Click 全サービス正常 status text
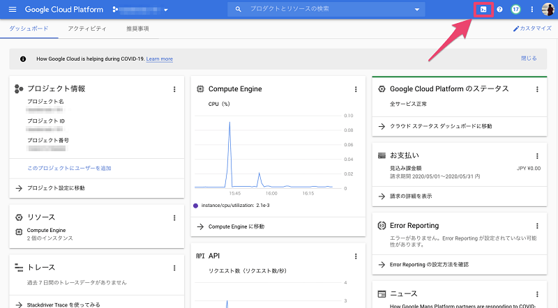The image size is (558, 308). [x=408, y=105]
